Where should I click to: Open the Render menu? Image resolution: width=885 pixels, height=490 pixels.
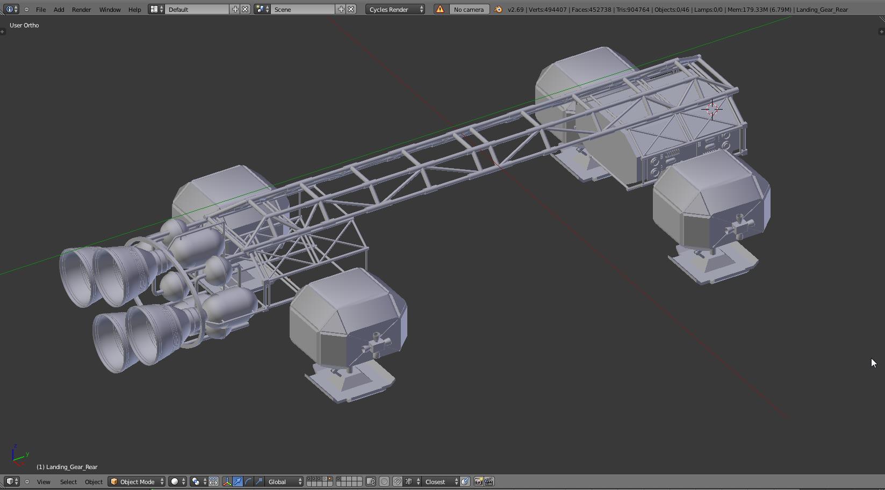click(81, 10)
